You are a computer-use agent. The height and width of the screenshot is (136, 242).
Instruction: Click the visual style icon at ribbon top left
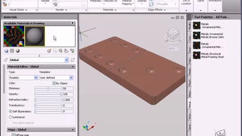[x=5, y=4]
